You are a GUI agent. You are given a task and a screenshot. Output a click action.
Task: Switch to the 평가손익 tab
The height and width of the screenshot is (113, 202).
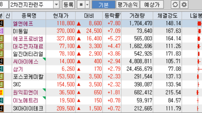coord(128,5)
